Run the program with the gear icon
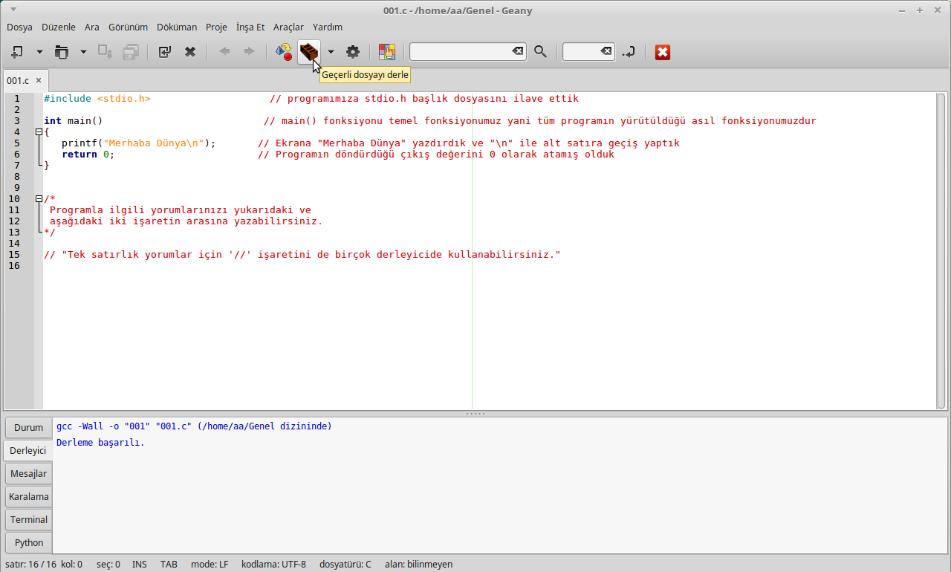The image size is (951, 572). click(353, 52)
